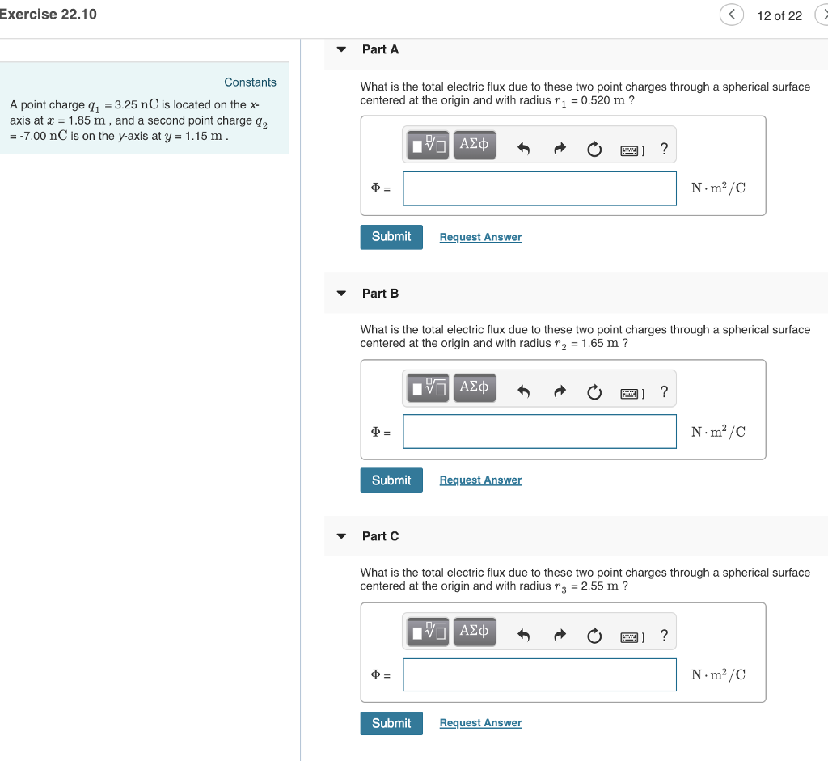Open the Greek symbols palette in Part C

point(475,632)
